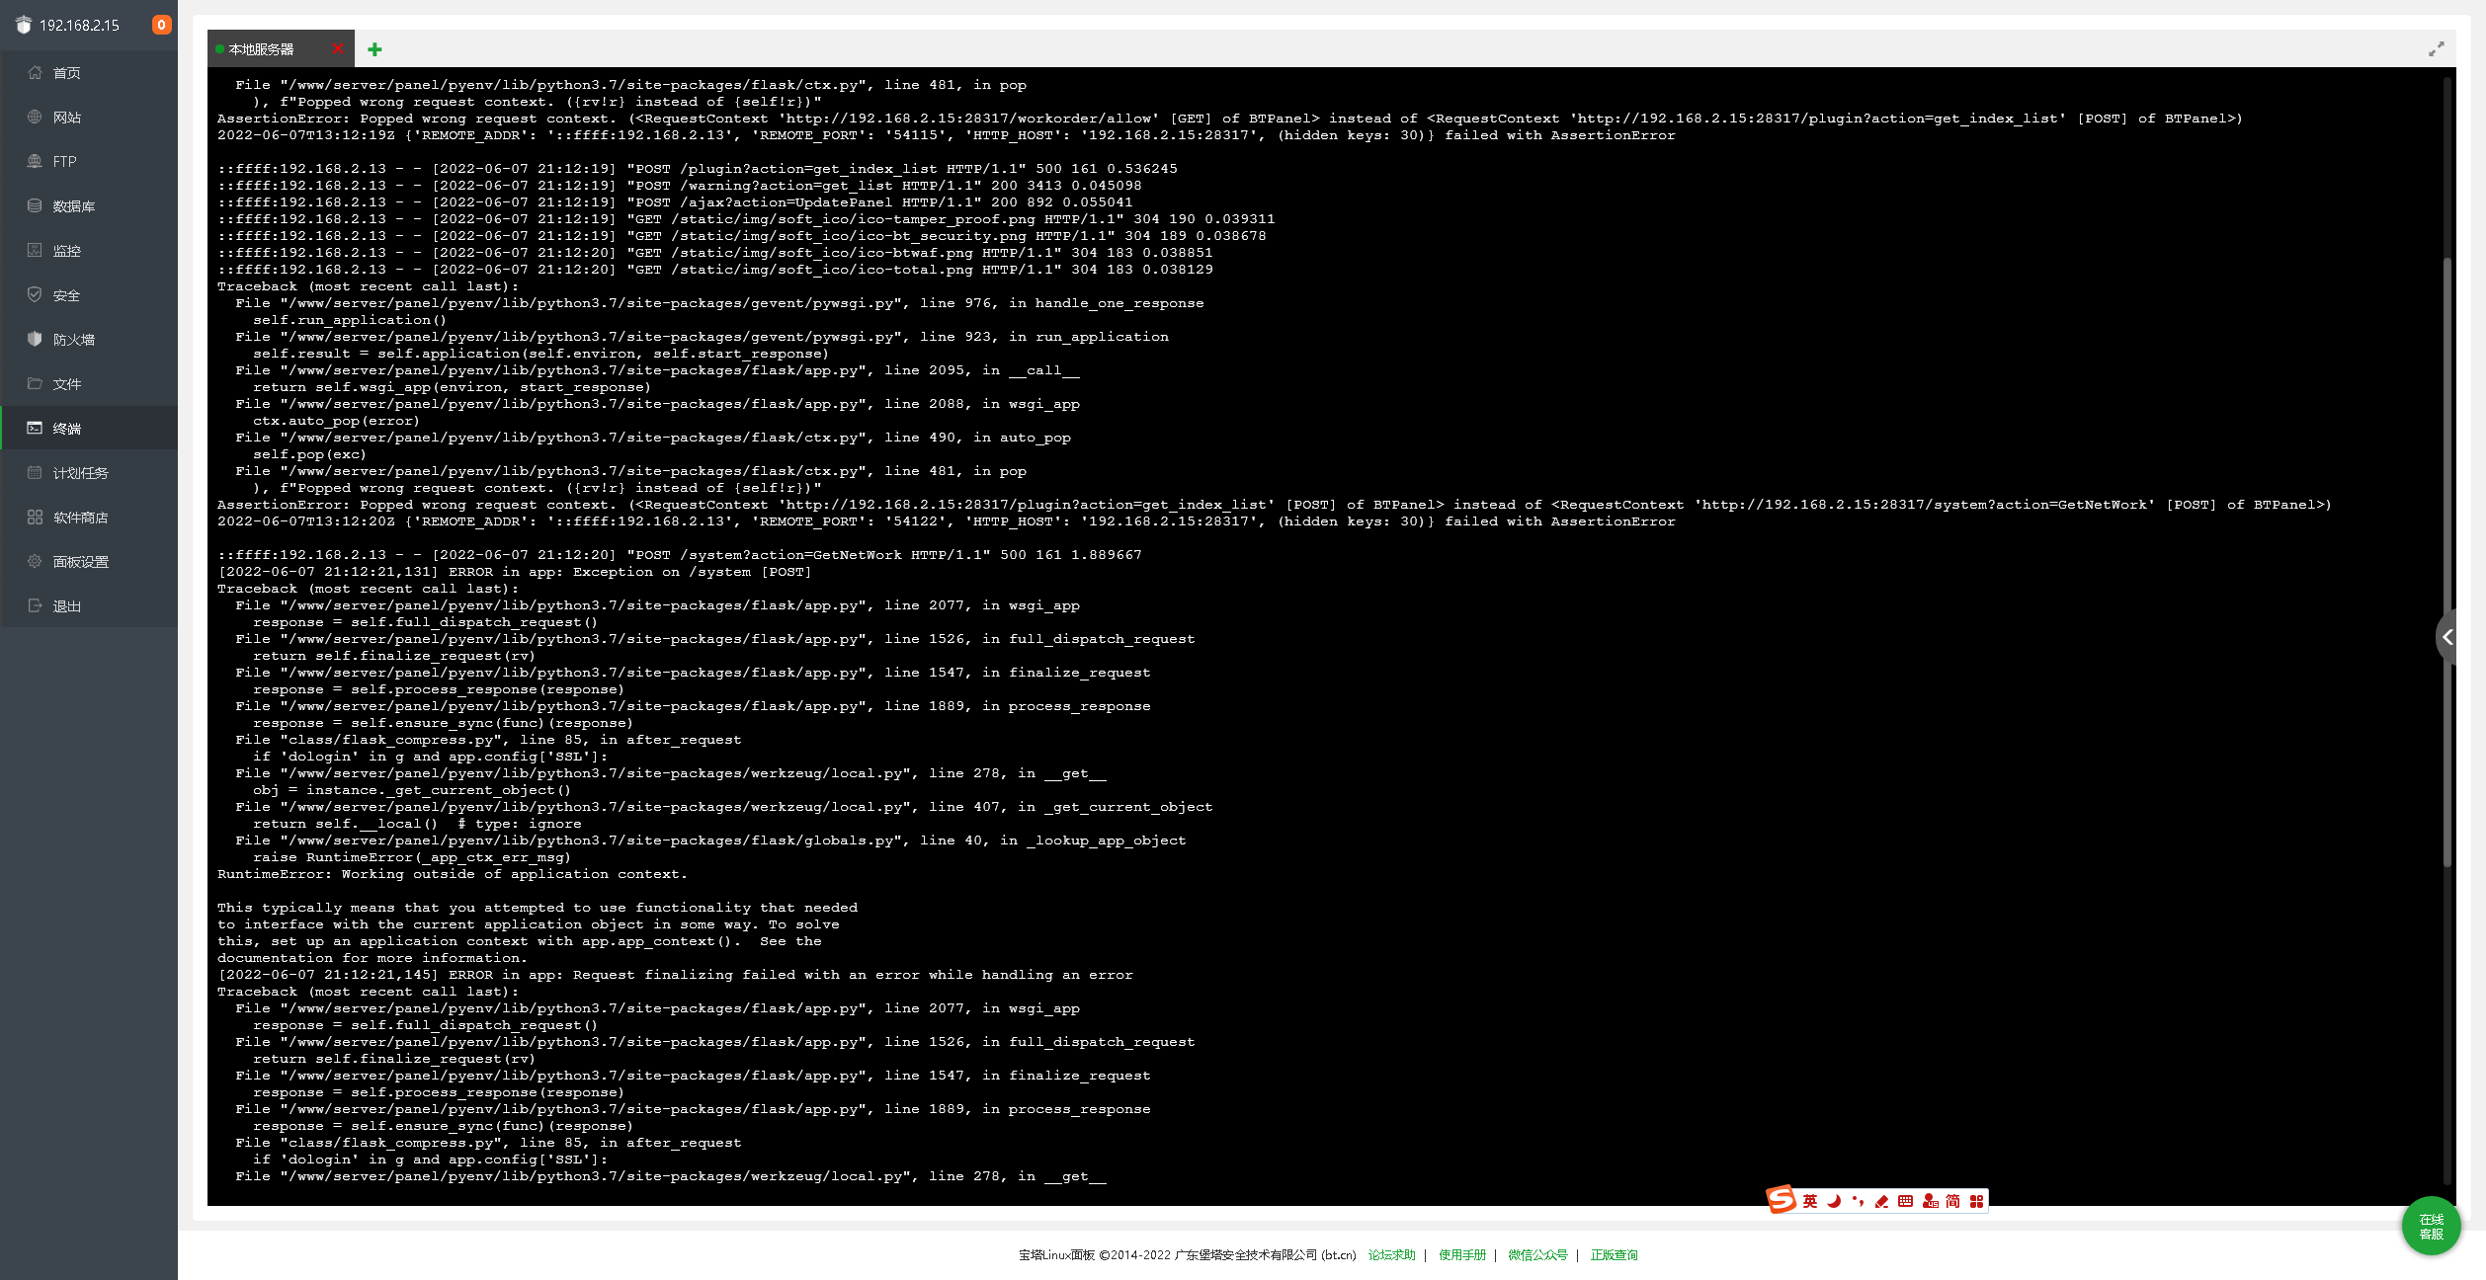Open the 论坛求助 forum help link
2486x1280 pixels.
tap(1391, 1255)
